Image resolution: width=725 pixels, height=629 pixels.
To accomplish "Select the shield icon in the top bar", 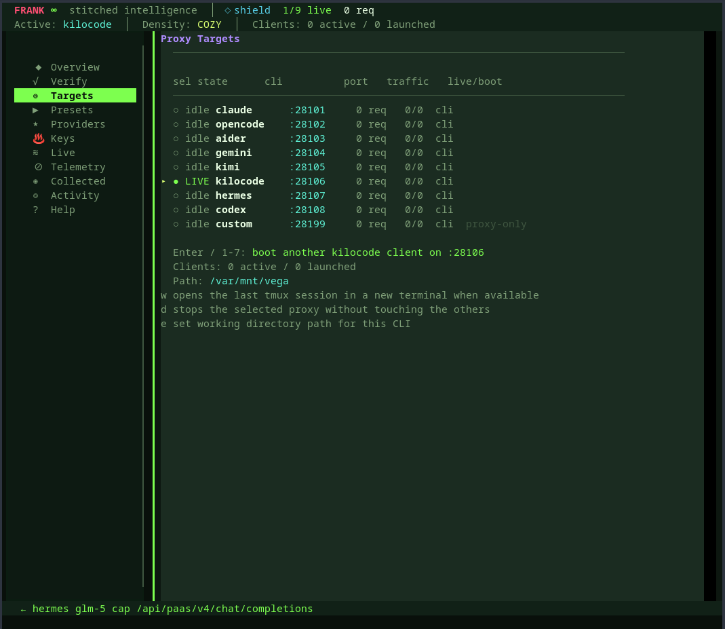I will tap(227, 9).
